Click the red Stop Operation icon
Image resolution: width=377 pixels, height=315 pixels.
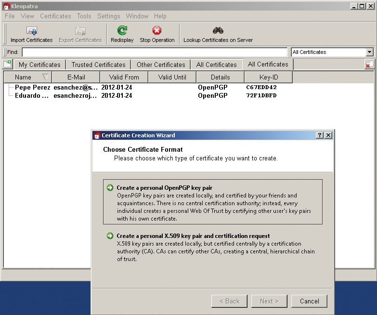(x=157, y=30)
